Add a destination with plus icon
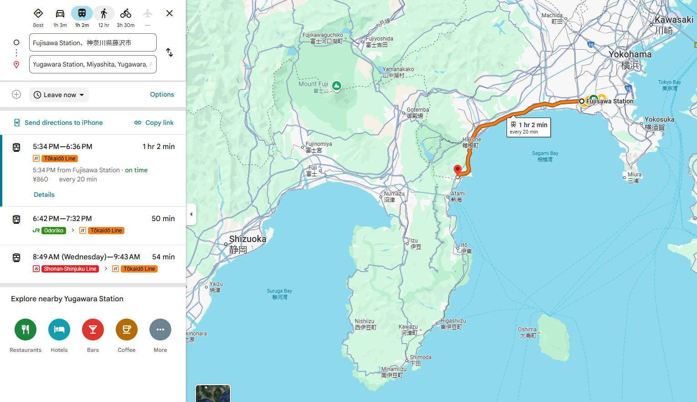This screenshot has height=402, width=697. pyautogui.click(x=16, y=94)
